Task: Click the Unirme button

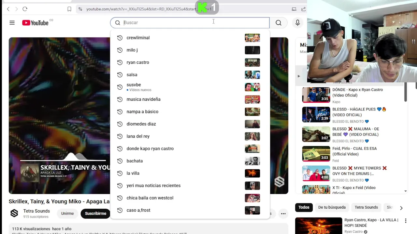Action: click(x=67, y=214)
